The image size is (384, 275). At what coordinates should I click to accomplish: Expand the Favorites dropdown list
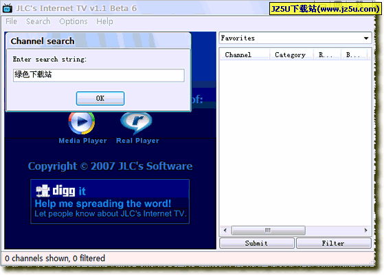point(366,38)
